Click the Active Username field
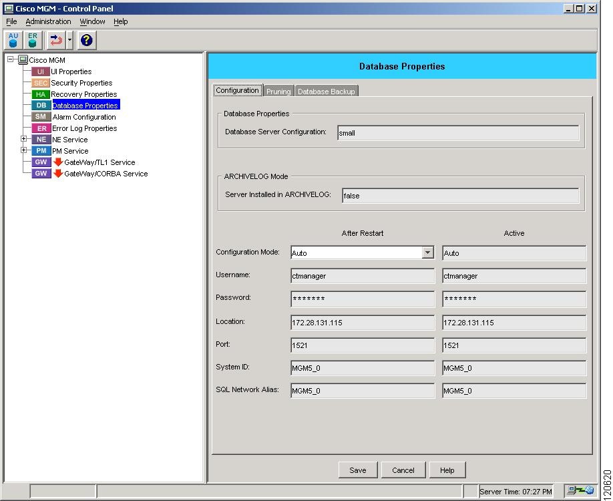The height and width of the screenshot is (501, 613). pyautogui.click(x=514, y=276)
